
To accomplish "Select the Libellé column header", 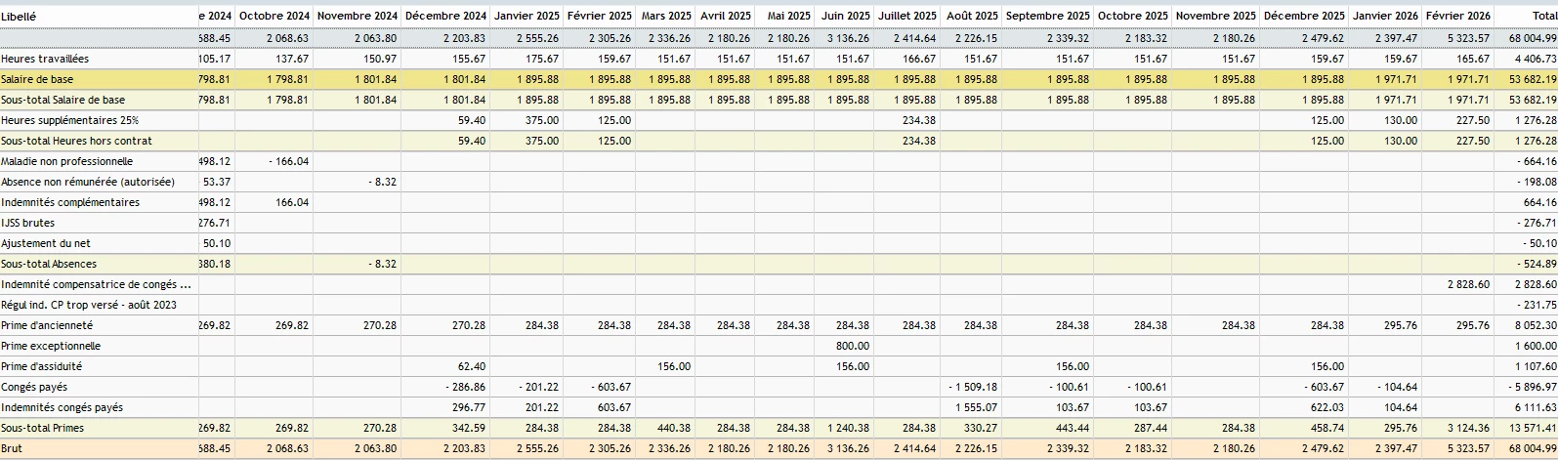I will [19, 16].
